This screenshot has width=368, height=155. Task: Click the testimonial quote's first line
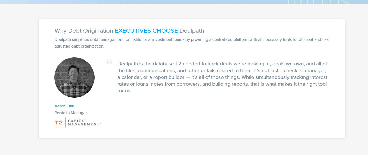(x=222, y=64)
